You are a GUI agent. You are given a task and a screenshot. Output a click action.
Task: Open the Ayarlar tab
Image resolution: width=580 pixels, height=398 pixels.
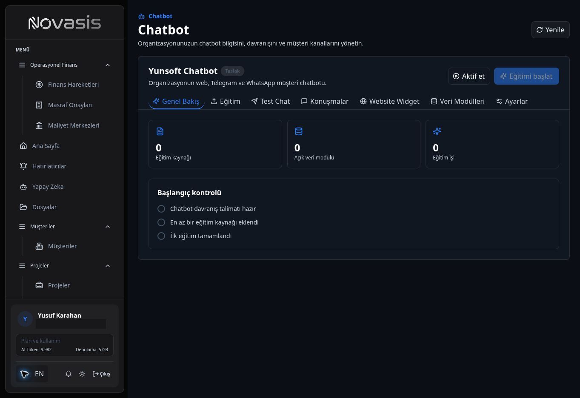point(512,101)
